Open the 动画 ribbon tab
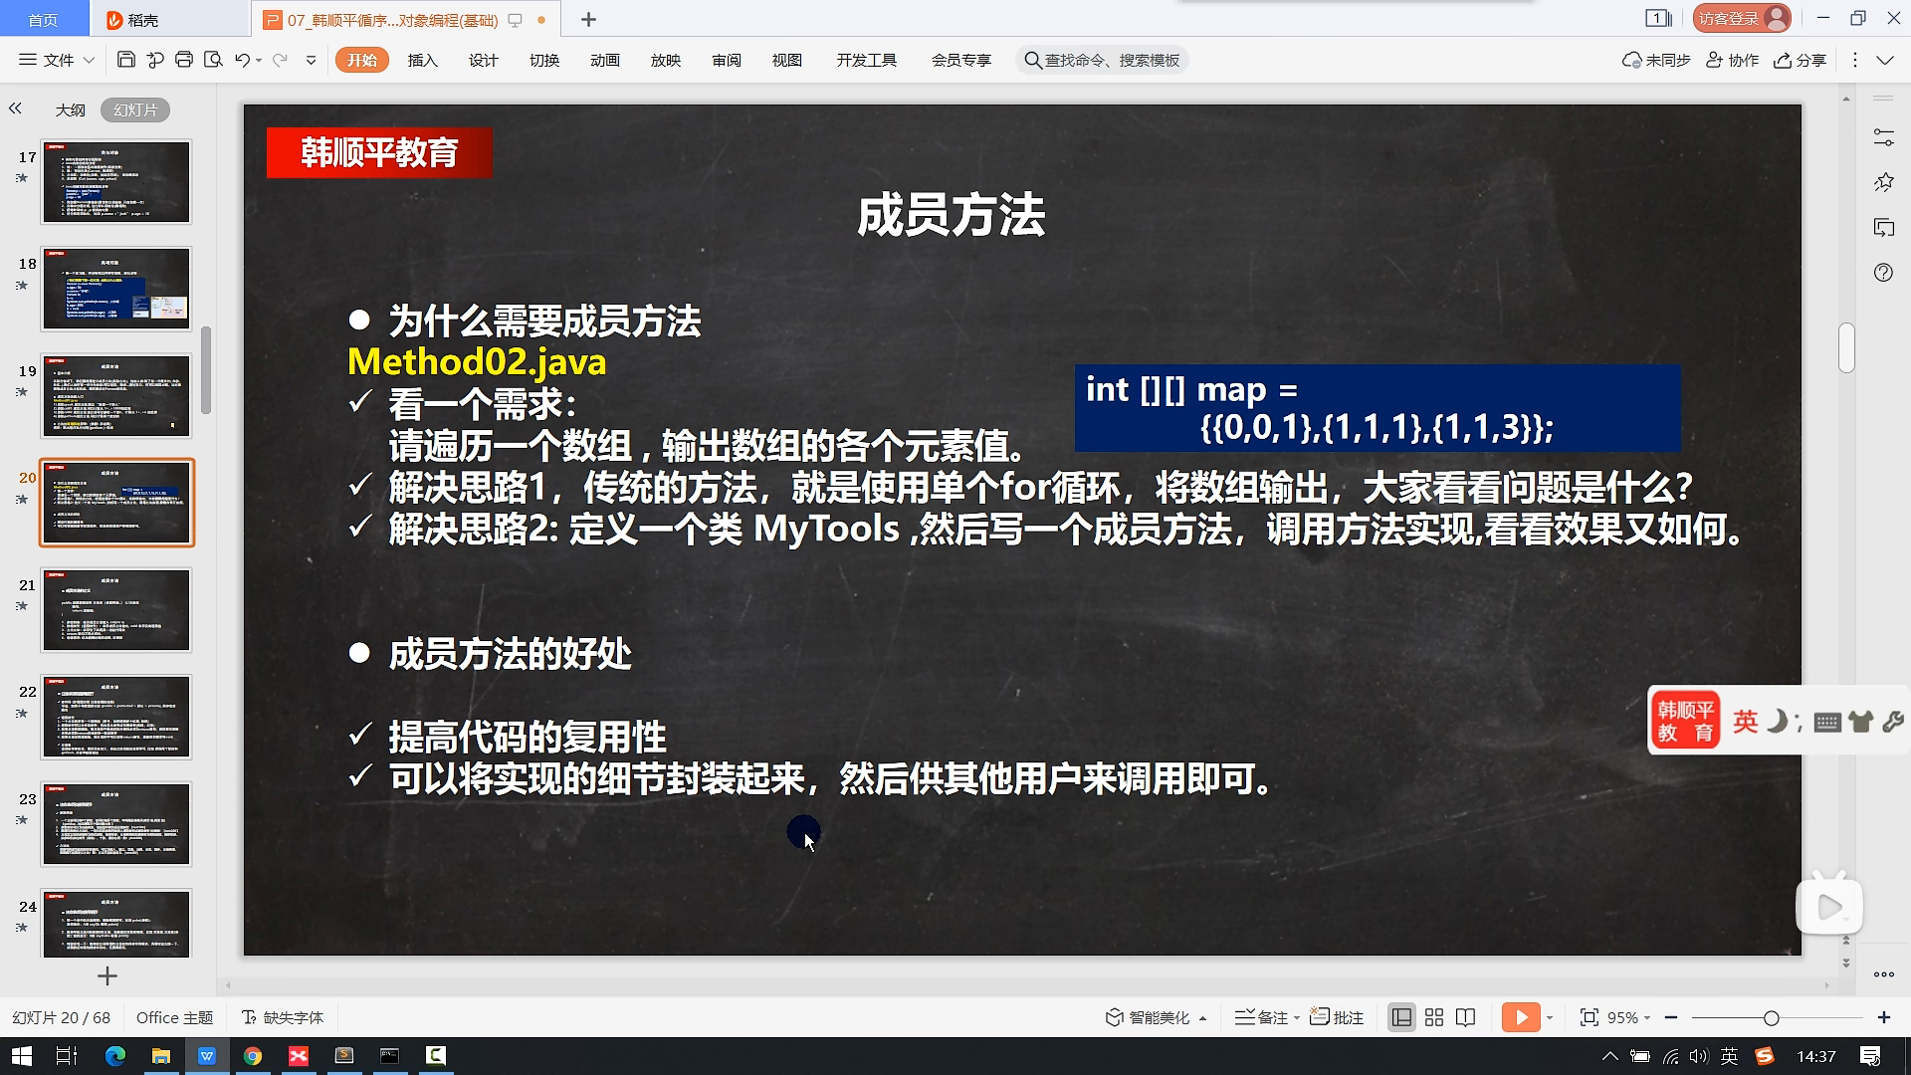 pyautogui.click(x=604, y=60)
